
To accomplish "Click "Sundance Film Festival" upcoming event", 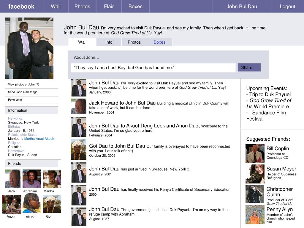I will click(x=266, y=116).
